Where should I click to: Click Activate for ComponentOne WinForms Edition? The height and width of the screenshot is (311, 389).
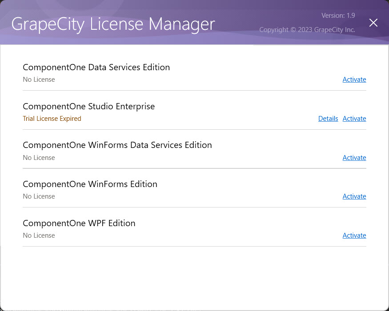pos(354,196)
